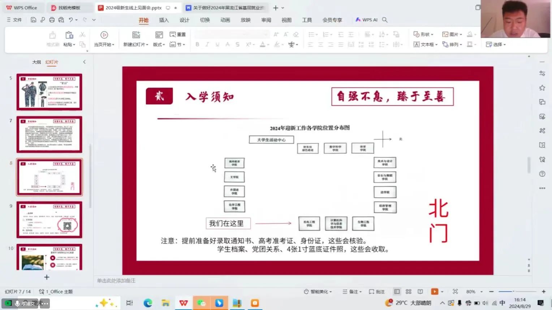The width and height of the screenshot is (552, 310).
Task: Click the undo arrow icon
Action: pos(71,20)
